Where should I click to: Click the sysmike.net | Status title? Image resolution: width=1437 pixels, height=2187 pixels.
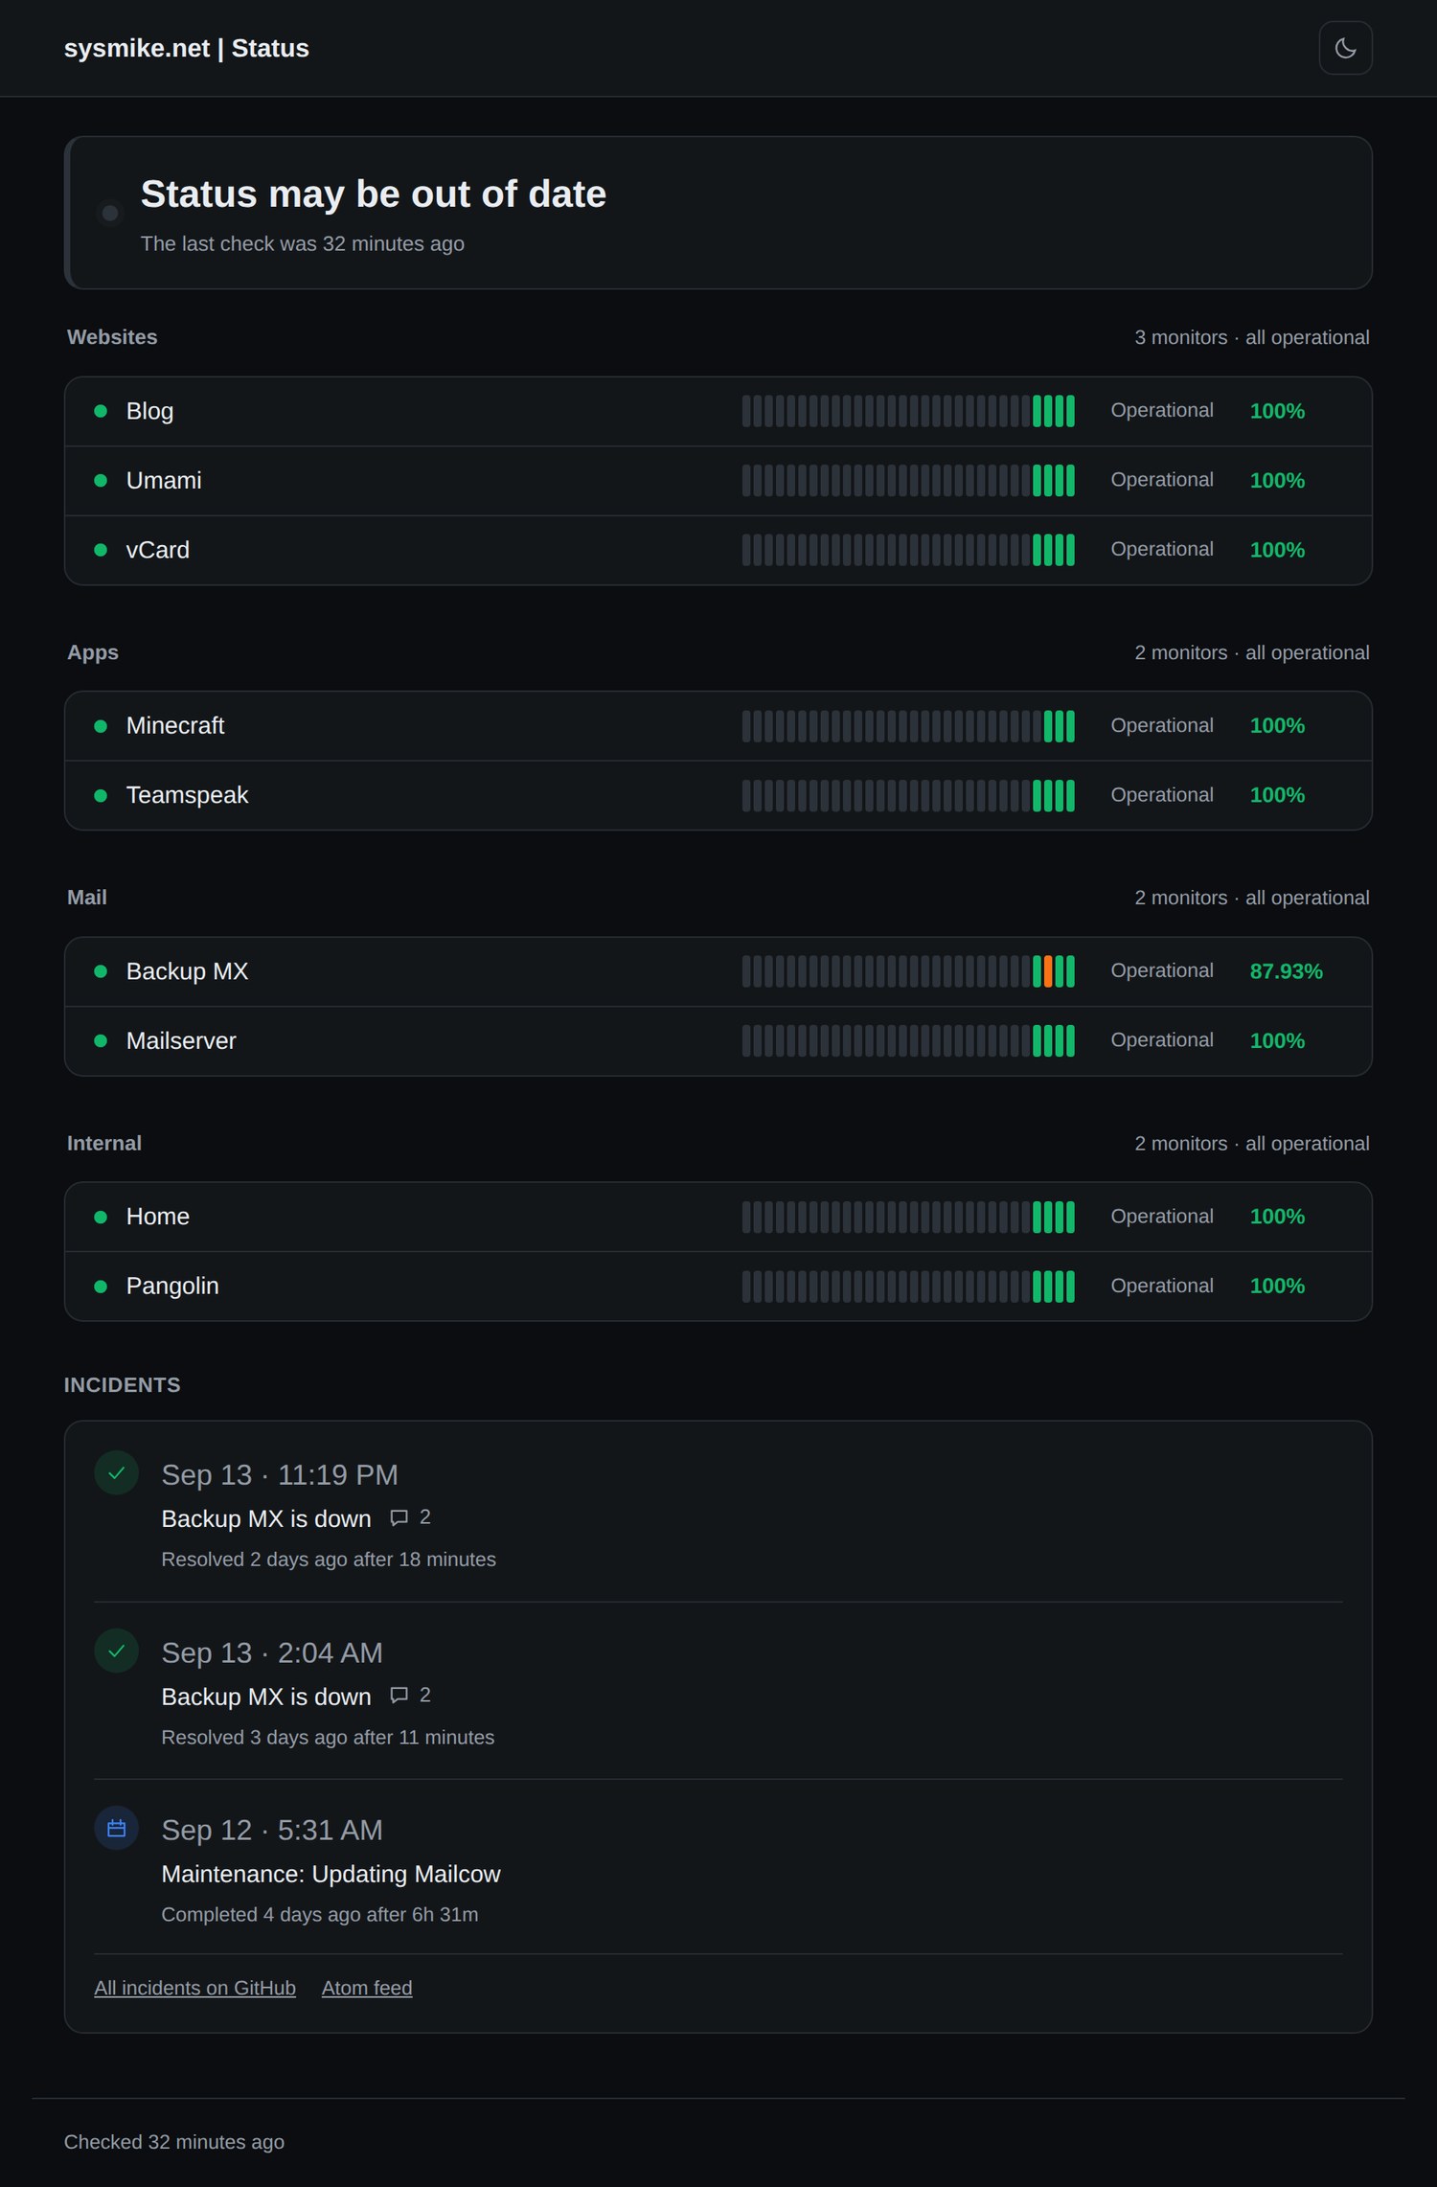click(186, 48)
